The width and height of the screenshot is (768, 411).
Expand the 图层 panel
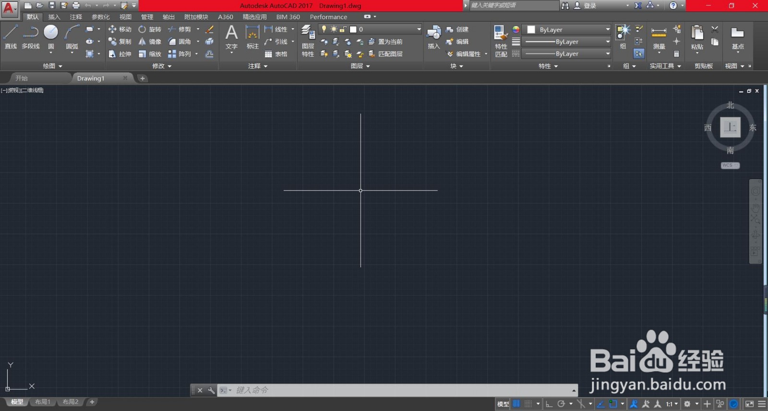360,66
